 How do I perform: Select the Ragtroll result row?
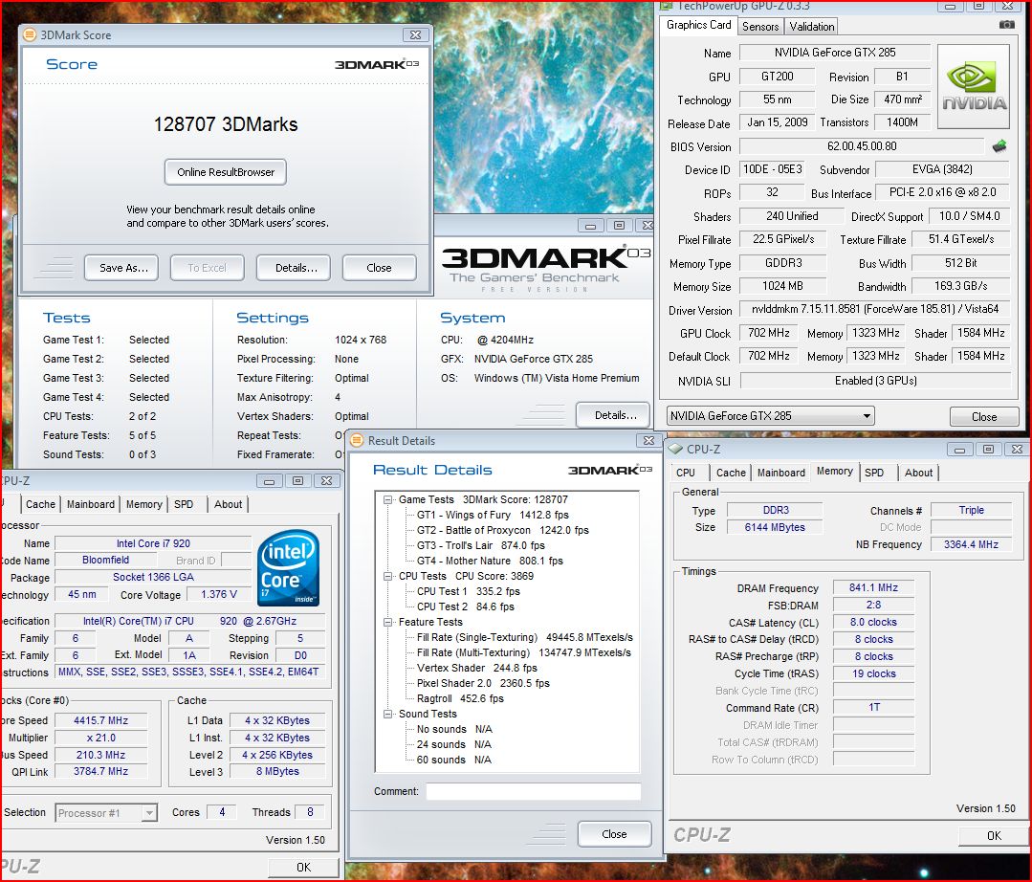[460, 698]
